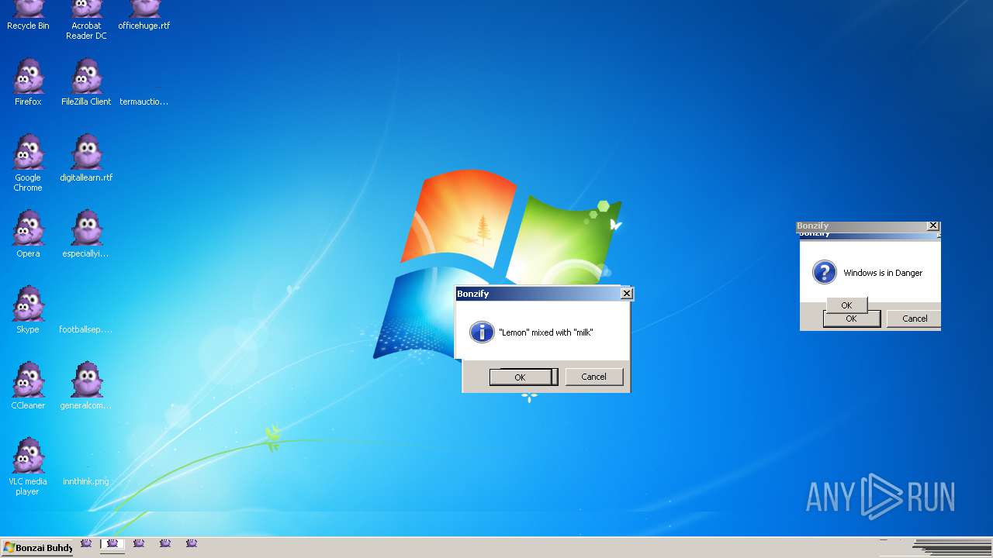Screen dimensions: 993x558
Task: Click the overlapping raised OK button in Danger dialog
Action: coord(846,305)
